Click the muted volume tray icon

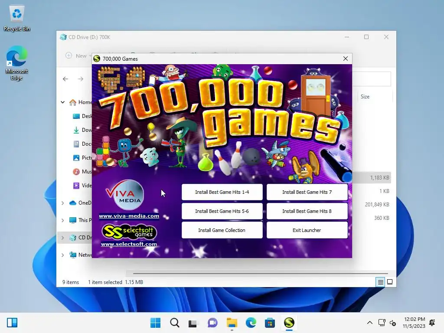[393, 323]
